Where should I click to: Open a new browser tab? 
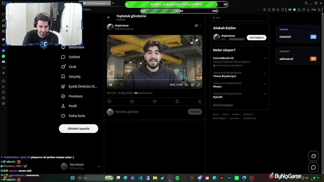click(113, 3)
